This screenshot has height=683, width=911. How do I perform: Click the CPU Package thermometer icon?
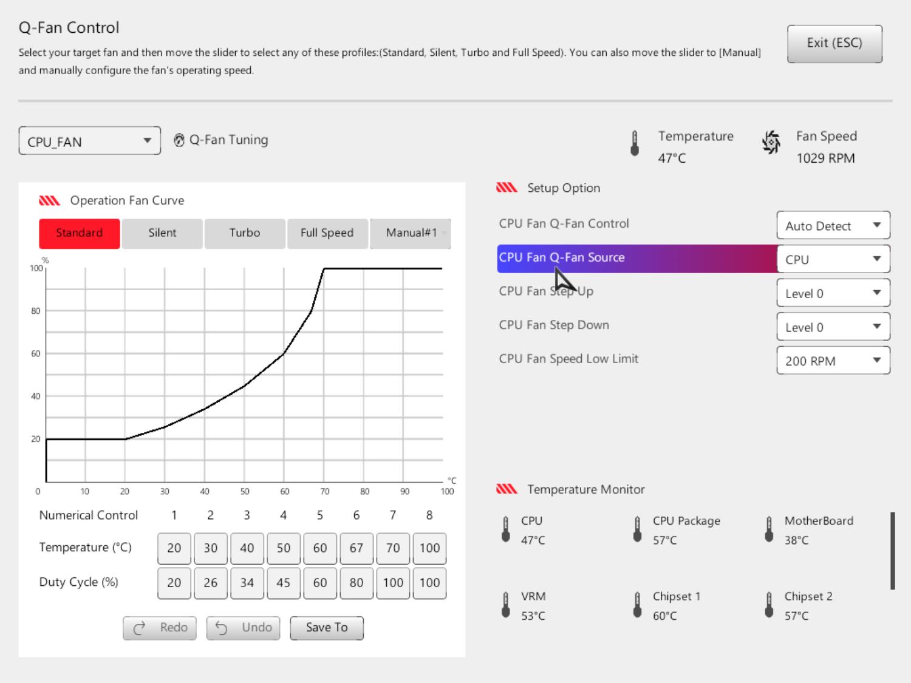pos(637,529)
